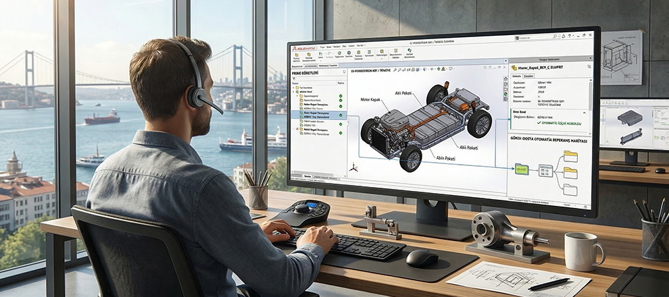
Task: Click the first magnifier icon in the viewport toolbar
Action: (x=395, y=70)
